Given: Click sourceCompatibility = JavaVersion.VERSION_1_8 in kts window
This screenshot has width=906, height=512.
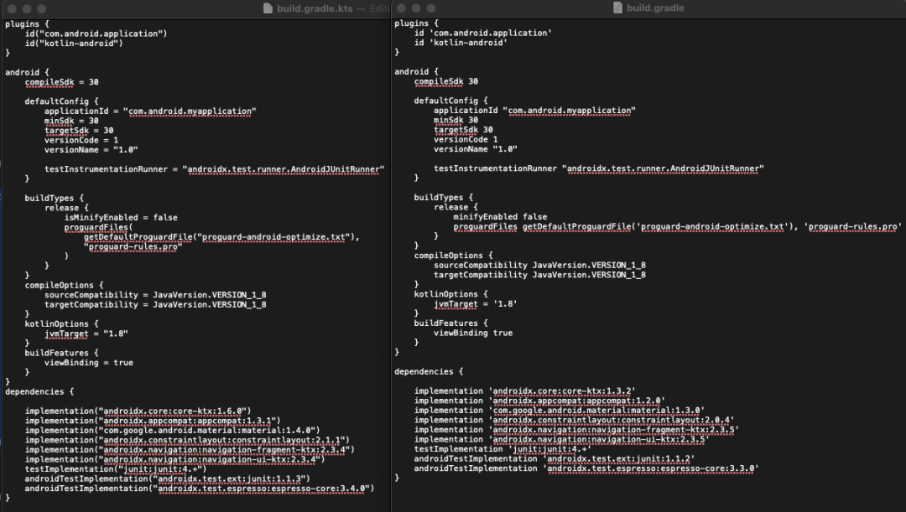Looking at the screenshot, I should click(x=155, y=295).
